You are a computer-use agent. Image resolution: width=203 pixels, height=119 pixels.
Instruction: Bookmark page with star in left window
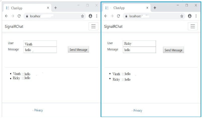[x=82, y=16]
